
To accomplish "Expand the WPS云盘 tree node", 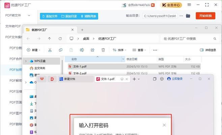I will pyautogui.click(x=26, y=61).
